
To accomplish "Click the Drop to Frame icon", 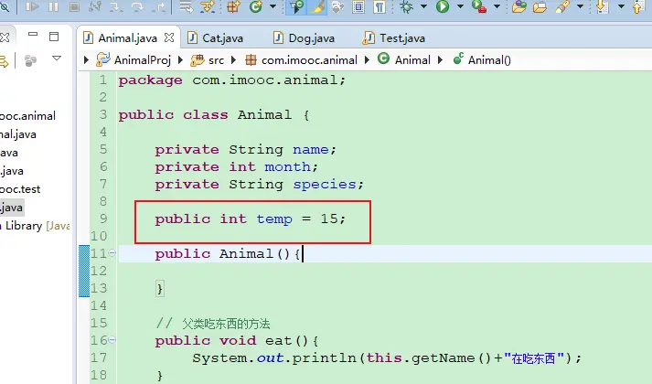I will click(x=187, y=6).
